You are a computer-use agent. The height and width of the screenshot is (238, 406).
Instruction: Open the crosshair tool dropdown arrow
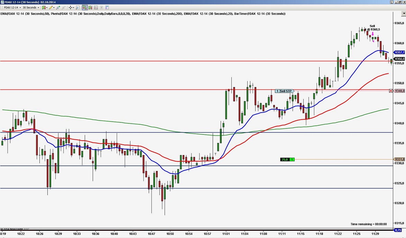coord(73,7)
